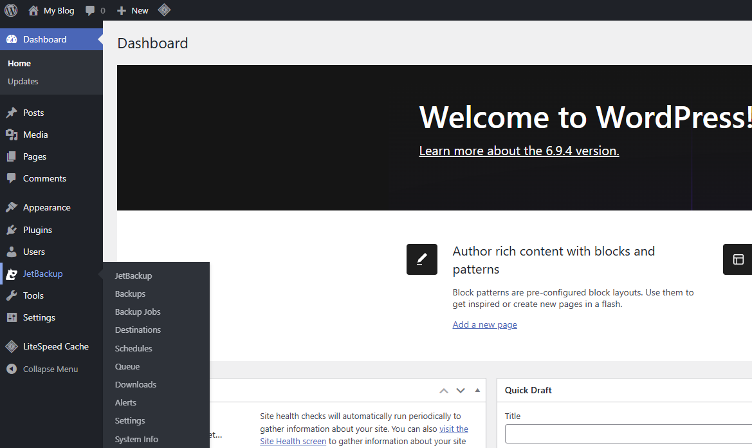Select Settings in JetBackup submenu

click(x=129, y=421)
